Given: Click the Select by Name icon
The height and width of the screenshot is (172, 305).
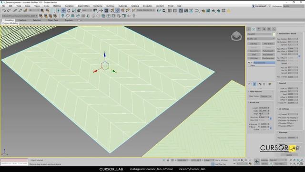Looking at the screenshot, I should (x=47, y=11).
